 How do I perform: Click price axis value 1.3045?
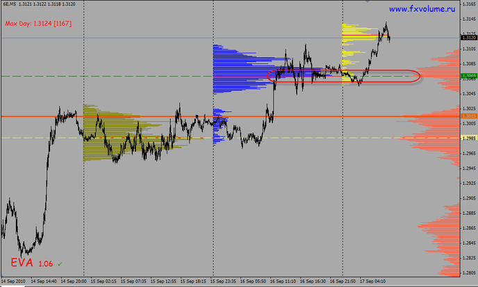coord(469,94)
